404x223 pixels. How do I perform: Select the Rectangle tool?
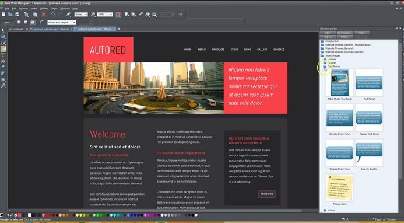[3, 49]
